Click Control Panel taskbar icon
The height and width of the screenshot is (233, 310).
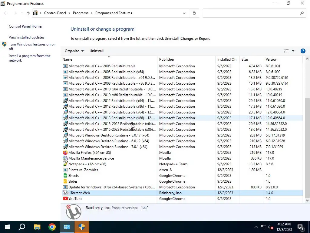pyautogui.click(x=67, y=227)
